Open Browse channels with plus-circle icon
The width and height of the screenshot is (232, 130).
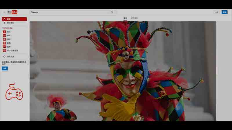coord(9,56)
